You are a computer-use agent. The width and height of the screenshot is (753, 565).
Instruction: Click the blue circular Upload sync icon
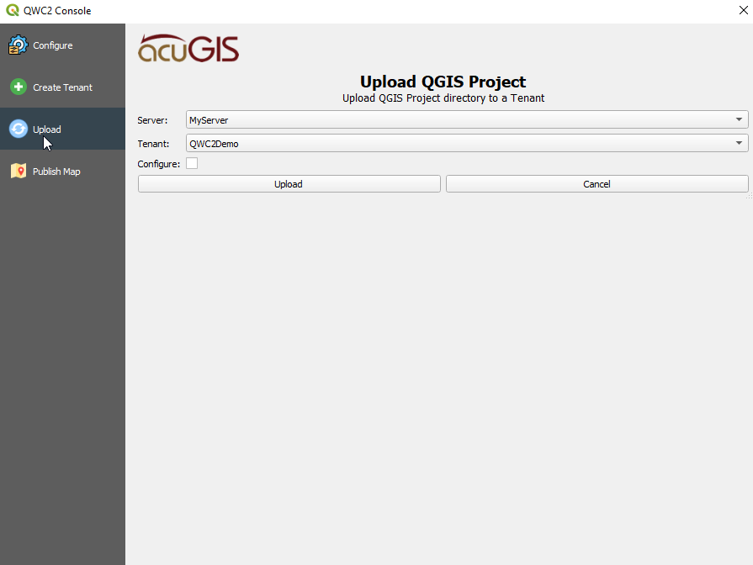click(x=18, y=129)
